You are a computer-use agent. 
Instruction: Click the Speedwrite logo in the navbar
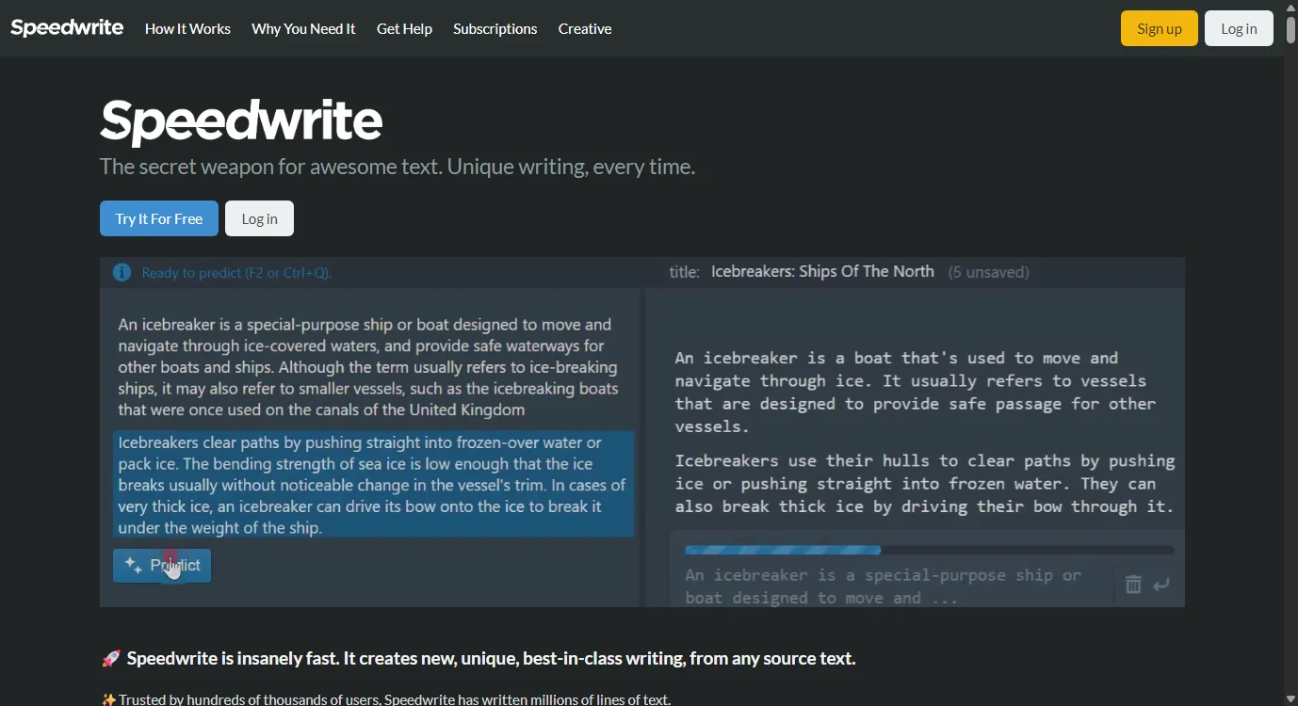click(x=67, y=27)
